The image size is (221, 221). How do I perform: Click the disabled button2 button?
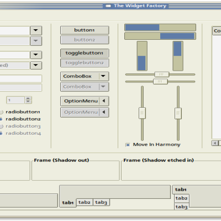(x=85, y=40)
